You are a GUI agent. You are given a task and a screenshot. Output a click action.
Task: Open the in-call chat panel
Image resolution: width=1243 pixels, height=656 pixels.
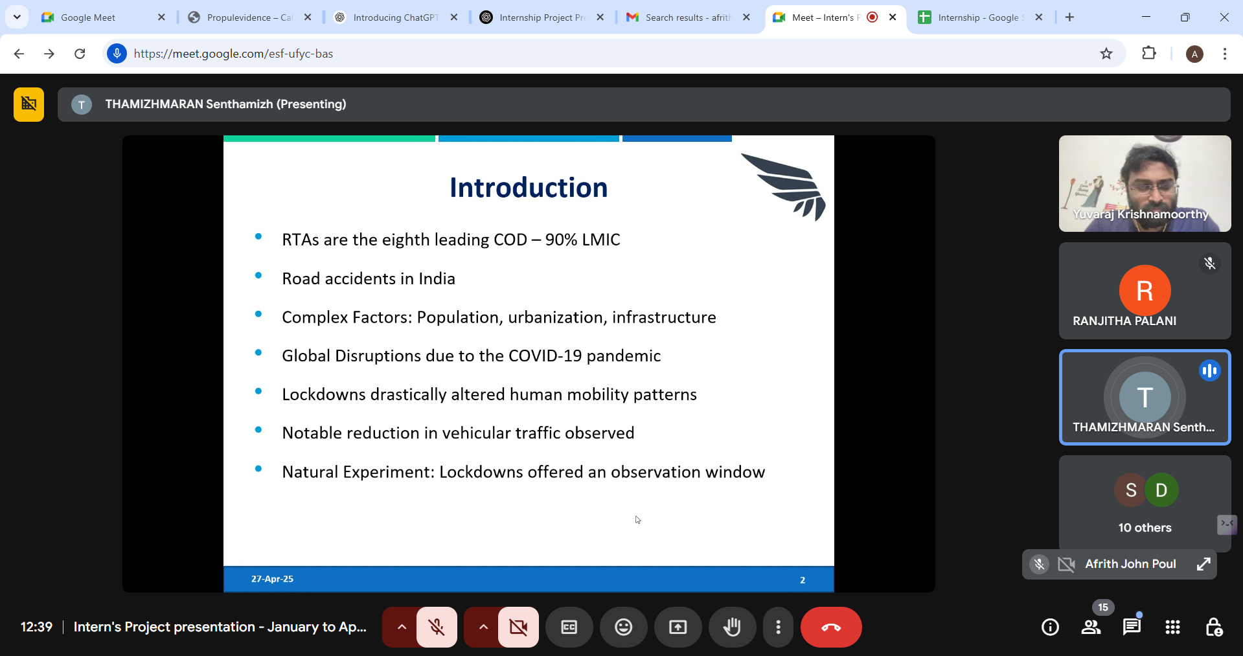(x=1132, y=627)
